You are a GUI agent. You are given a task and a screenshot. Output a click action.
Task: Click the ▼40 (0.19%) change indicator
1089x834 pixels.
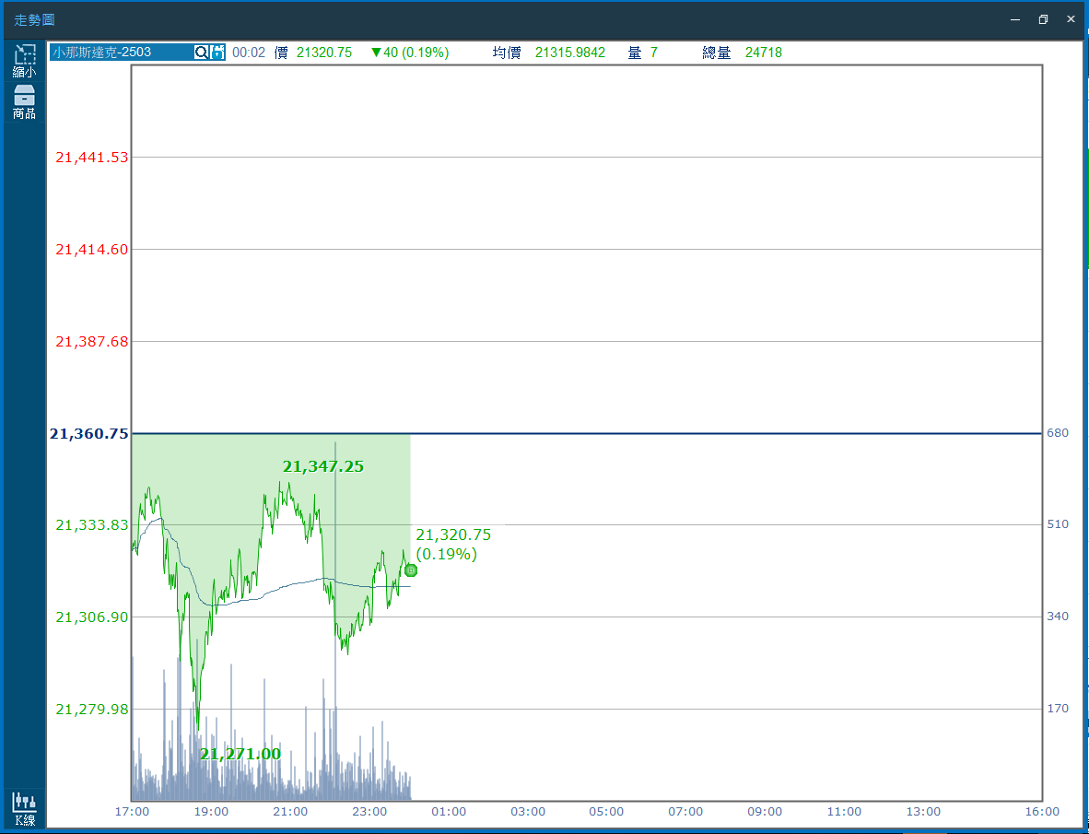[409, 53]
